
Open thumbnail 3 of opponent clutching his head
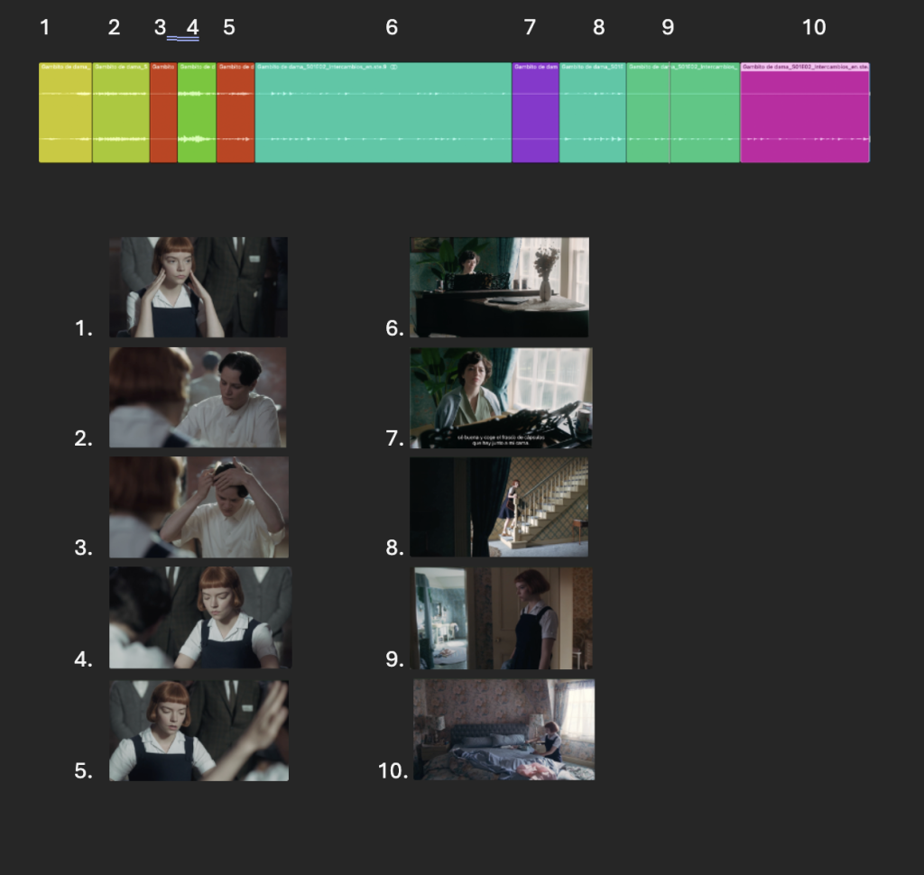[199, 507]
